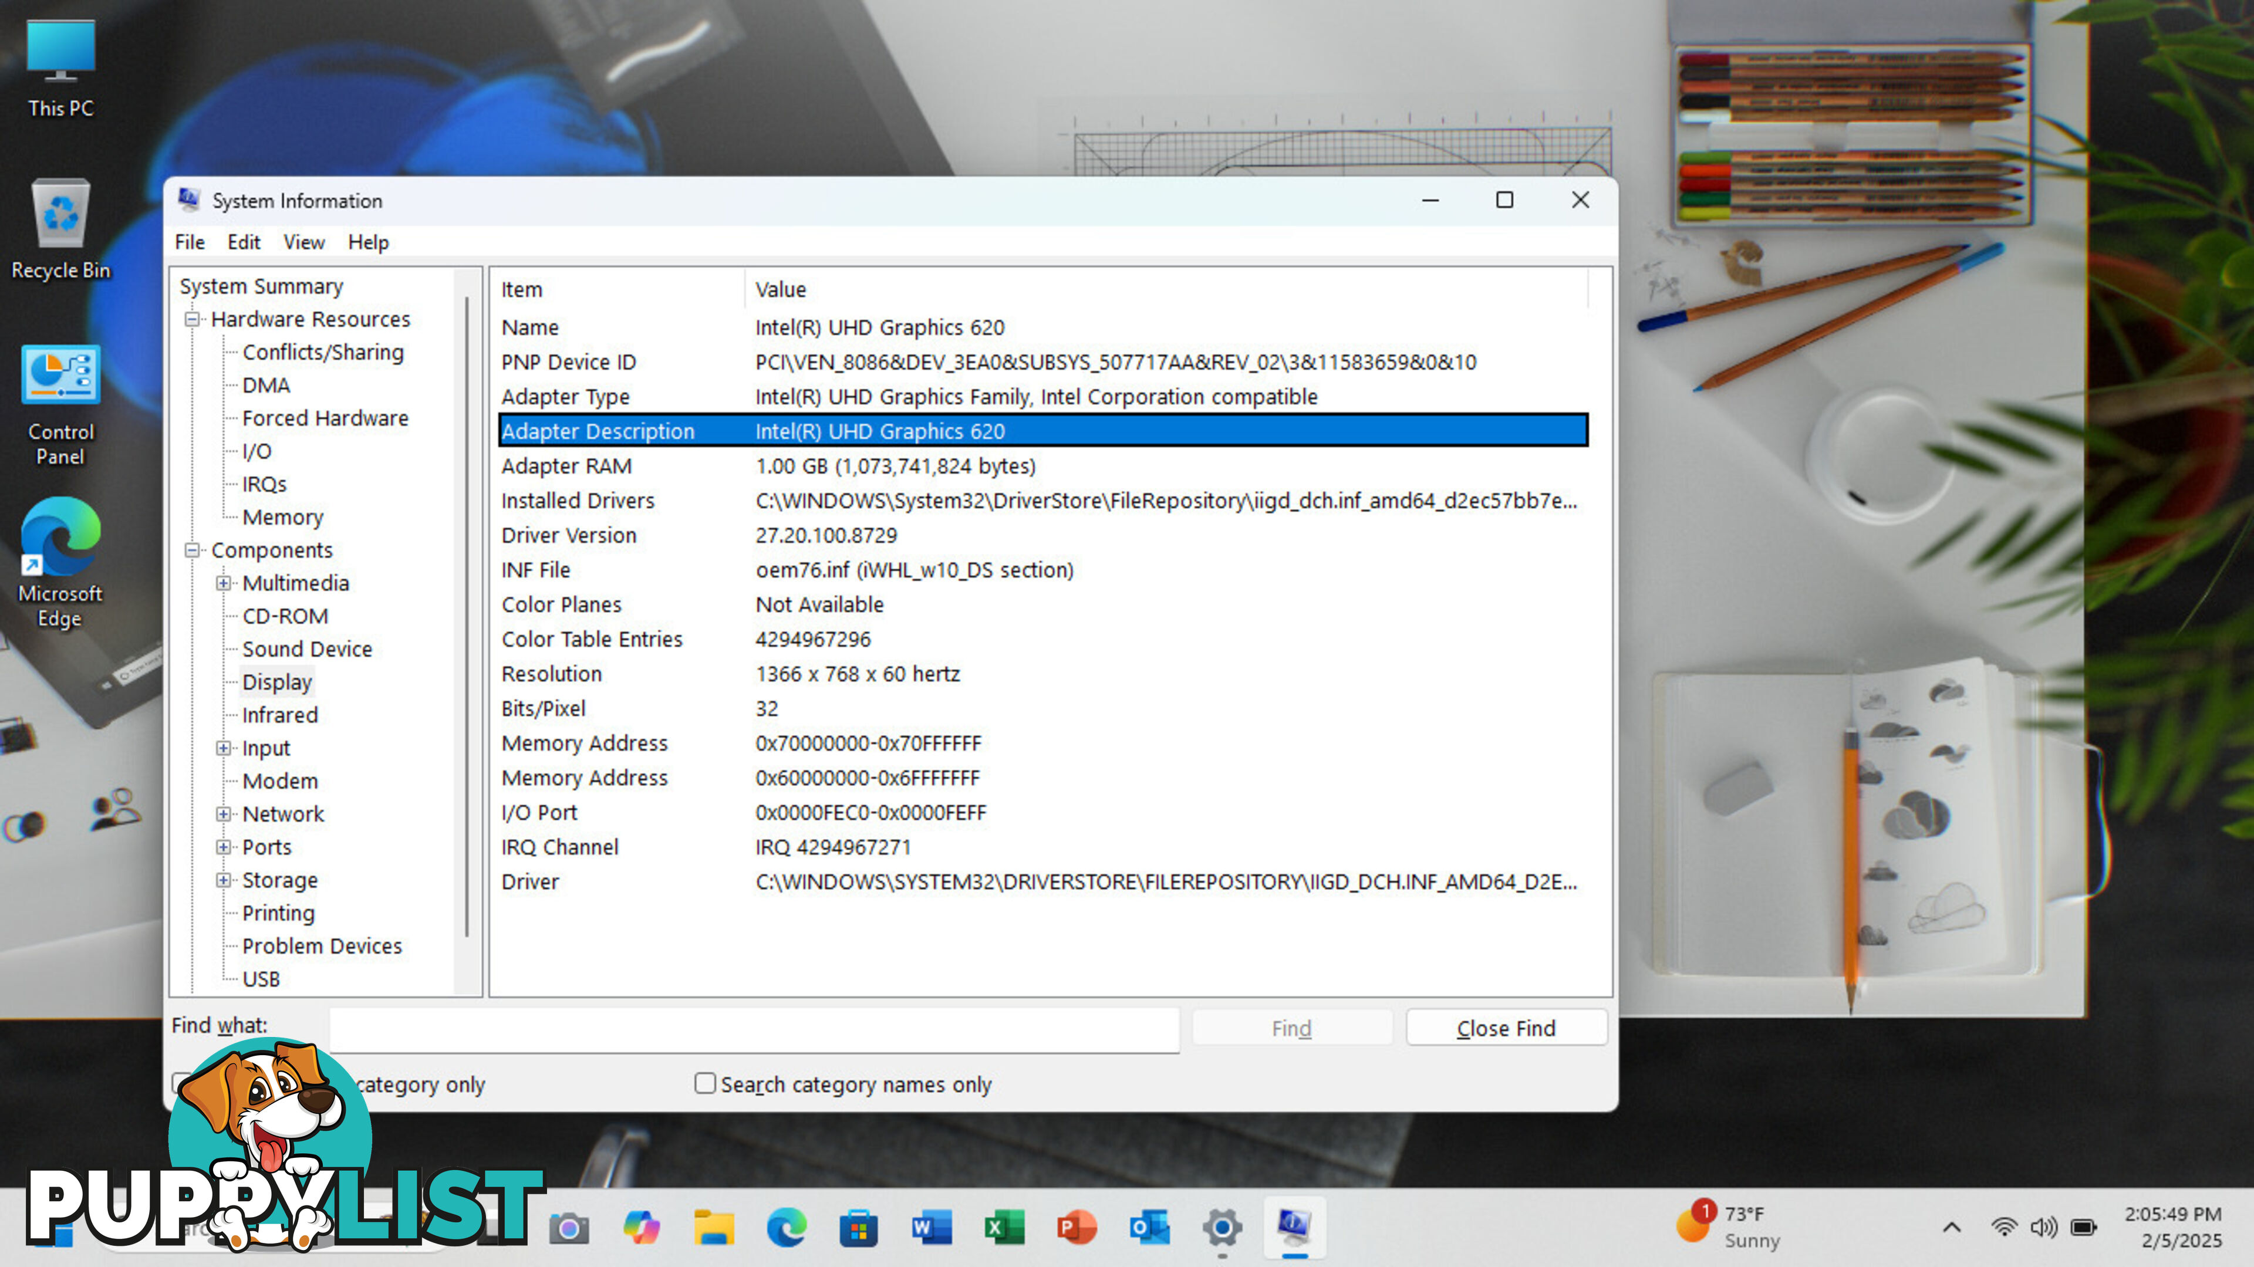
Task: Open the This PC desktop icon
Action: [60, 68]
